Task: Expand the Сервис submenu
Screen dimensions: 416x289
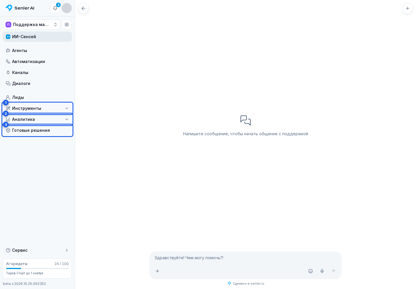Action: click(x=37, y=250)
